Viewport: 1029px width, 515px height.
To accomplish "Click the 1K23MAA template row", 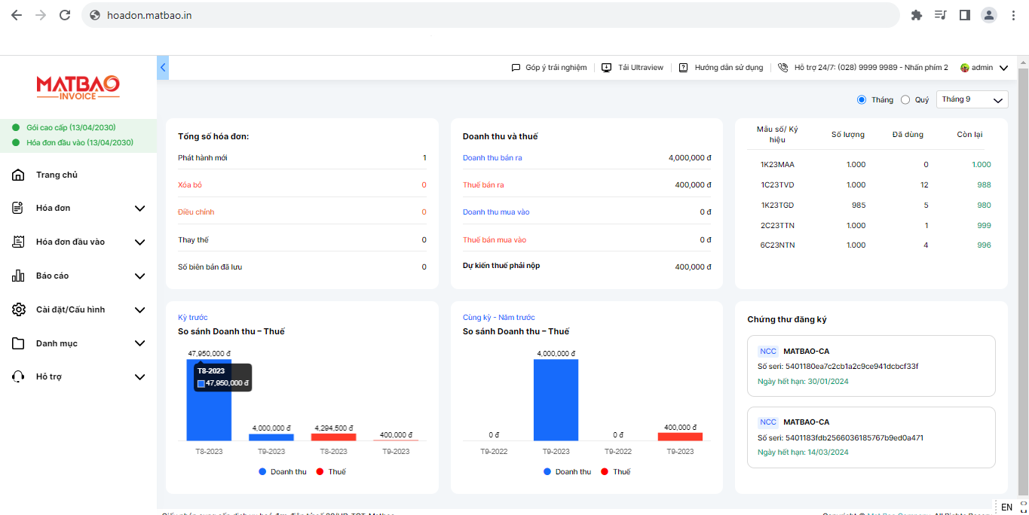I will [x=871, y=164].
